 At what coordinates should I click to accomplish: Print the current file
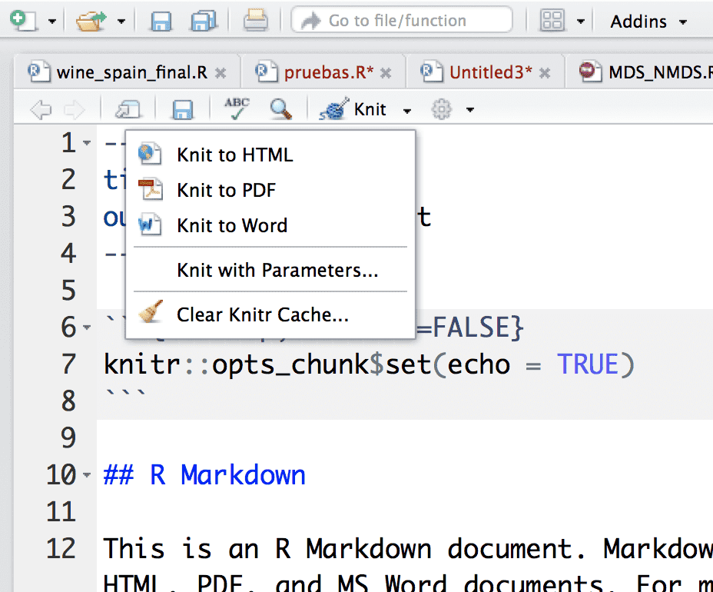click(x=256, y=21)
